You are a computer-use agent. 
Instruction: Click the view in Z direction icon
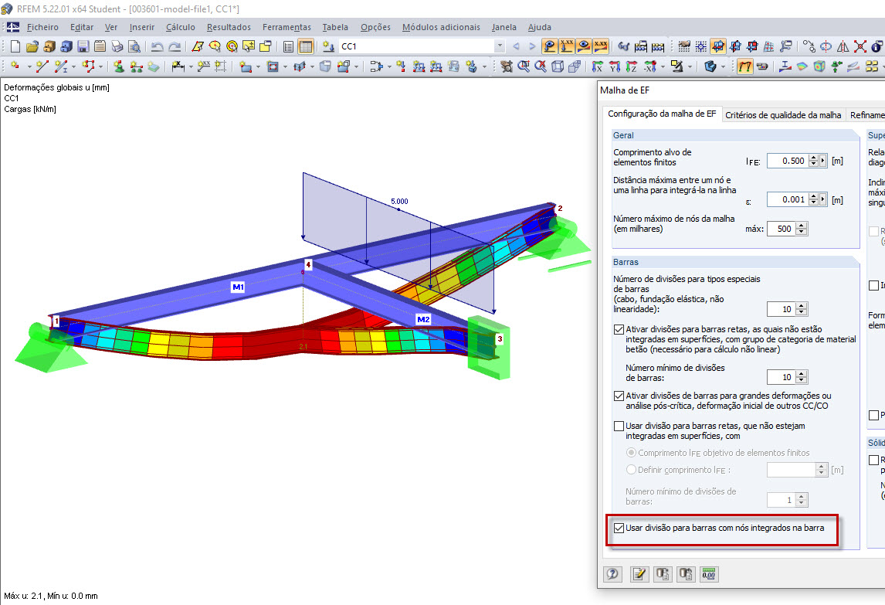(x=632, y=66)
